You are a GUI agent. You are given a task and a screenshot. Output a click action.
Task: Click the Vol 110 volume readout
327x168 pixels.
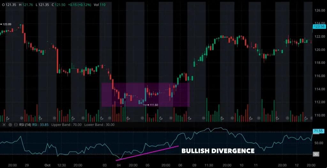coord(100,4)
